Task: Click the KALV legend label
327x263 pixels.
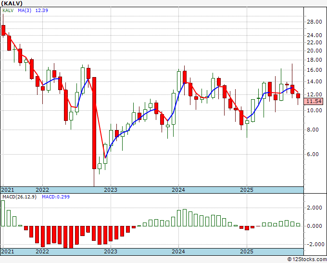Action: coord(8,11)
